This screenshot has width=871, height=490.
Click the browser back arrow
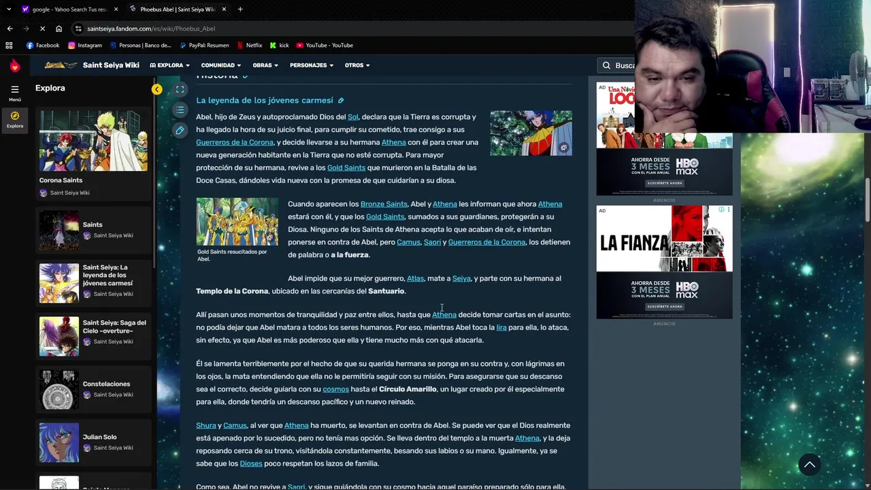click(x=10, y=29)
